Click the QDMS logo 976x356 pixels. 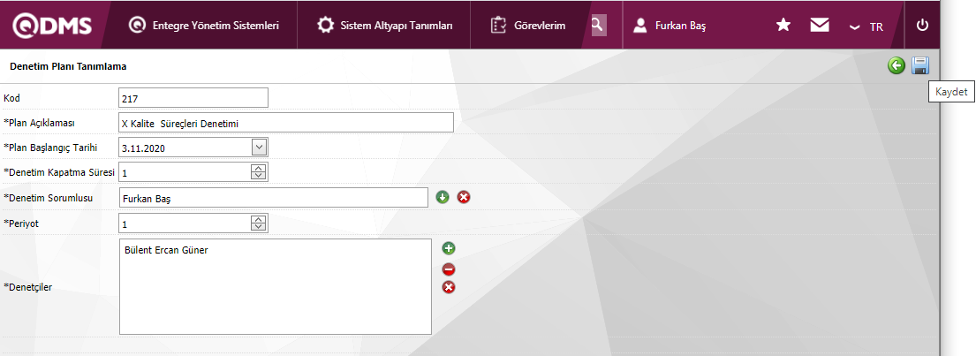(52, 26)
